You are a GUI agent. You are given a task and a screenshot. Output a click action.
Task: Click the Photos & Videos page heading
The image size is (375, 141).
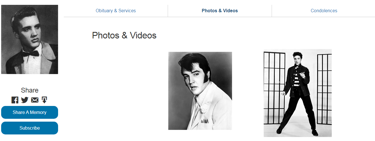[x=124, y=35]
